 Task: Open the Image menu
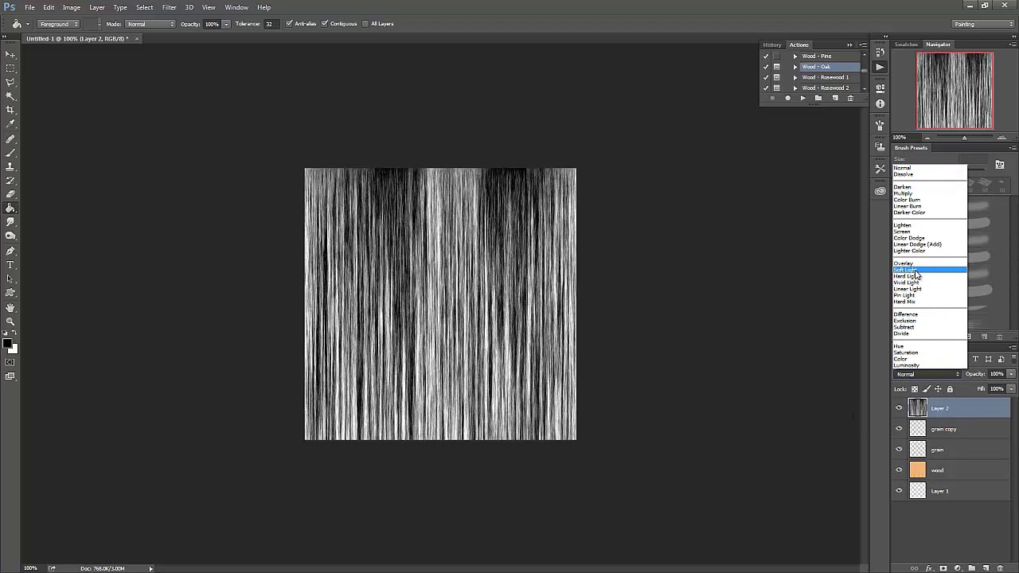[x=72, y=7]
